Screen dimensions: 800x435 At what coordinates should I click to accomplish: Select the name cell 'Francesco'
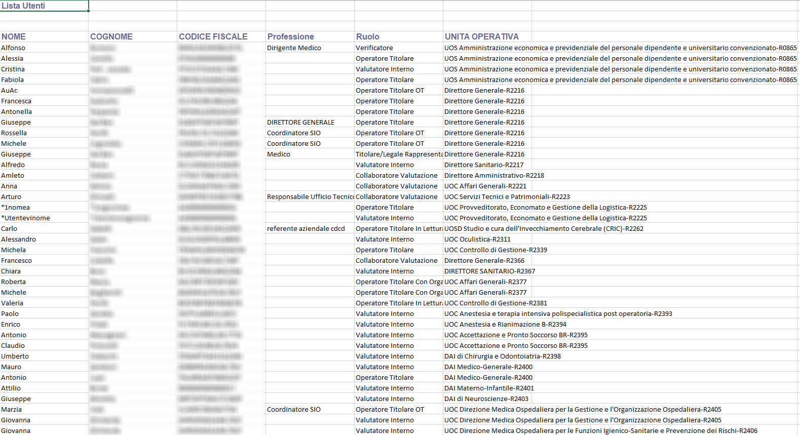click(44, 260)
